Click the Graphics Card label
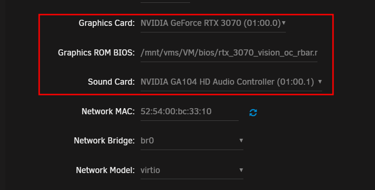Viewport: 375px width, 190px height. point(107,23)
